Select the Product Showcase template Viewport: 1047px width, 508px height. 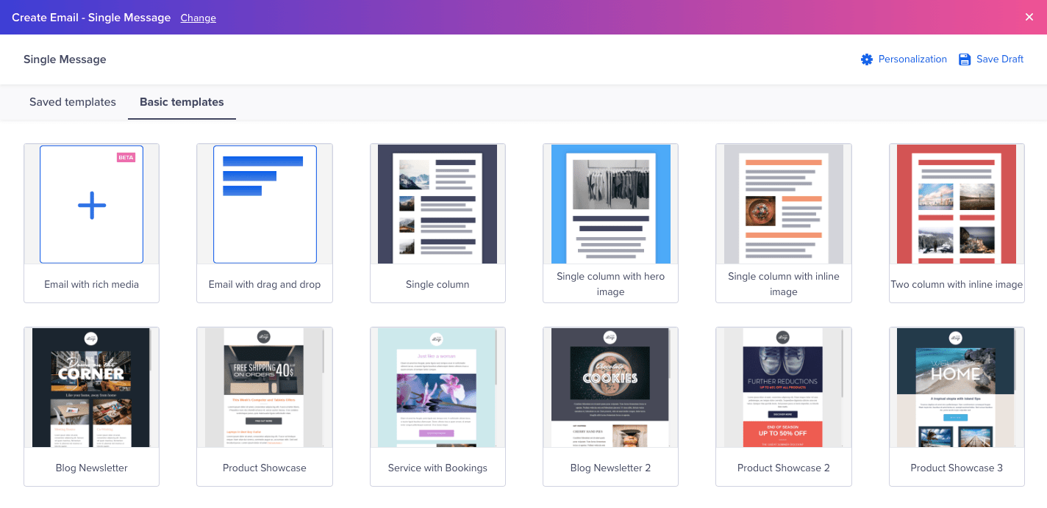tap(264, 388)
